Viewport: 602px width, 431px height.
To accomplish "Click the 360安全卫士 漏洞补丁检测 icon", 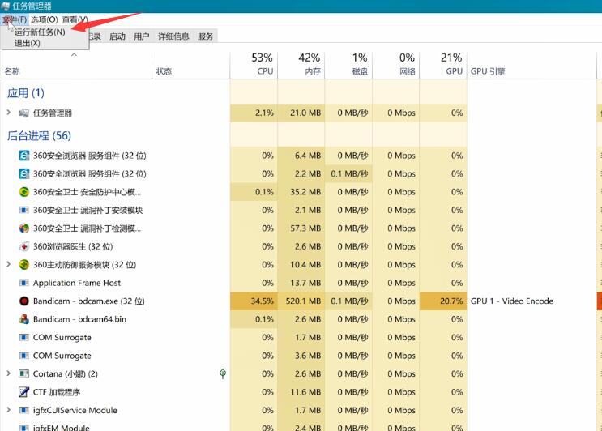I will (x=23, y=228).
